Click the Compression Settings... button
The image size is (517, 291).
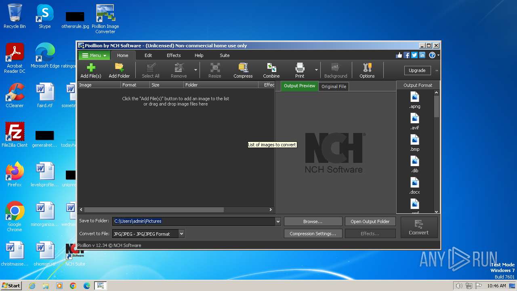(313, 234)
